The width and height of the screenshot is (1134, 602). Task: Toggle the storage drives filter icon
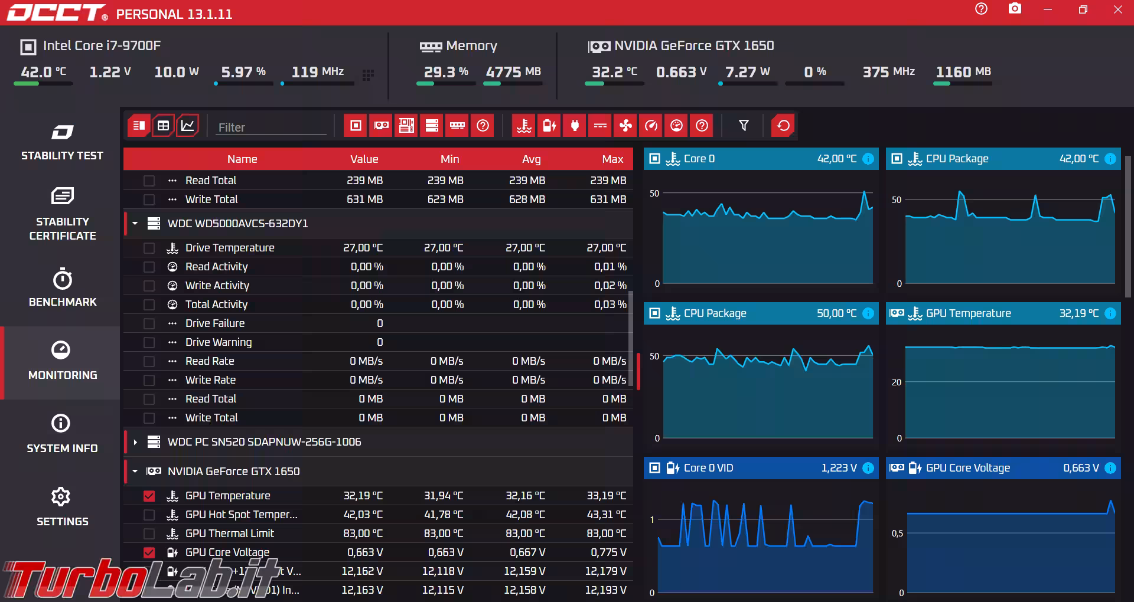(432, 126)
